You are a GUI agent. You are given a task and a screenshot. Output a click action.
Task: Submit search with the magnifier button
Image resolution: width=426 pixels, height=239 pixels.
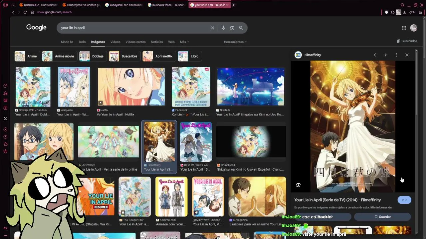241,28
